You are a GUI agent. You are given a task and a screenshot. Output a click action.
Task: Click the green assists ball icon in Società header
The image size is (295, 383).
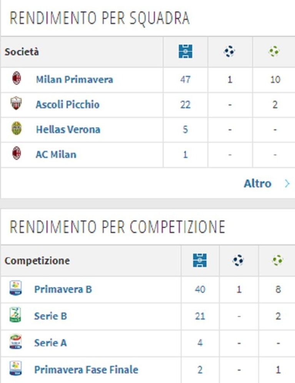[274, 51]
